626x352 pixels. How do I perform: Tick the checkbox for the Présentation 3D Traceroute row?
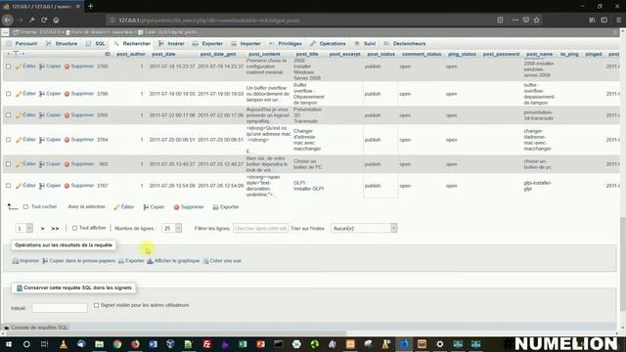click(x=9, y=115)
